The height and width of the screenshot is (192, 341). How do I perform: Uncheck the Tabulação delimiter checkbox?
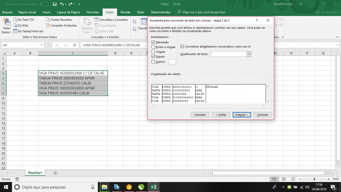tap(153, 42)
